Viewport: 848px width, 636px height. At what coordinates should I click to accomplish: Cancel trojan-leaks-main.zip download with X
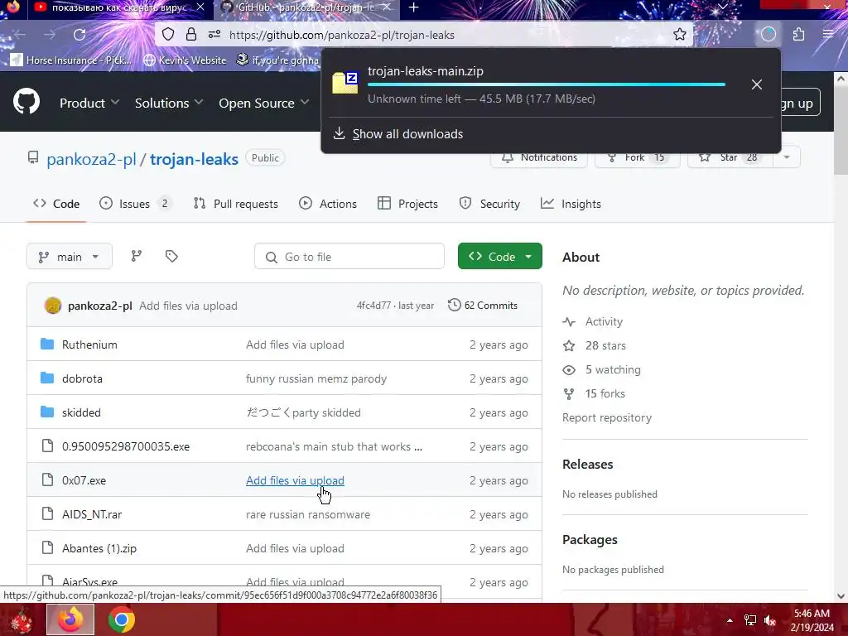pos(757,84)
